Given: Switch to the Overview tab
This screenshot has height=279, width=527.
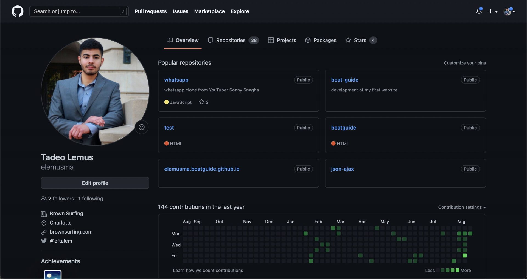Looking at the screenshot, I should click(183, 40).
